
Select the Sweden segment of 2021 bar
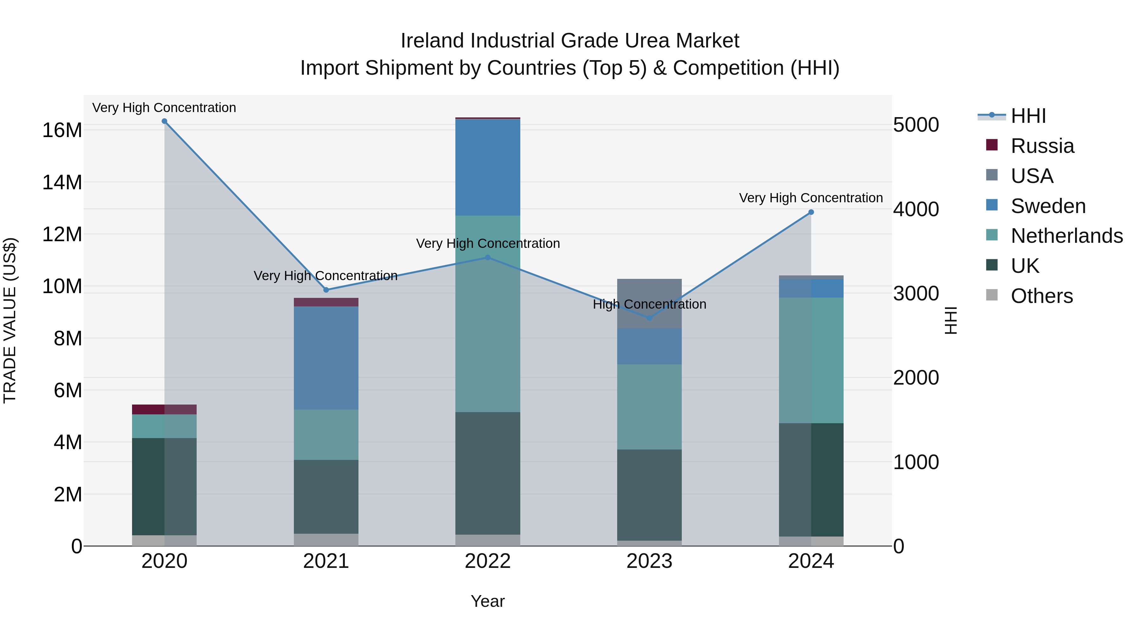(x=326, y=358)
